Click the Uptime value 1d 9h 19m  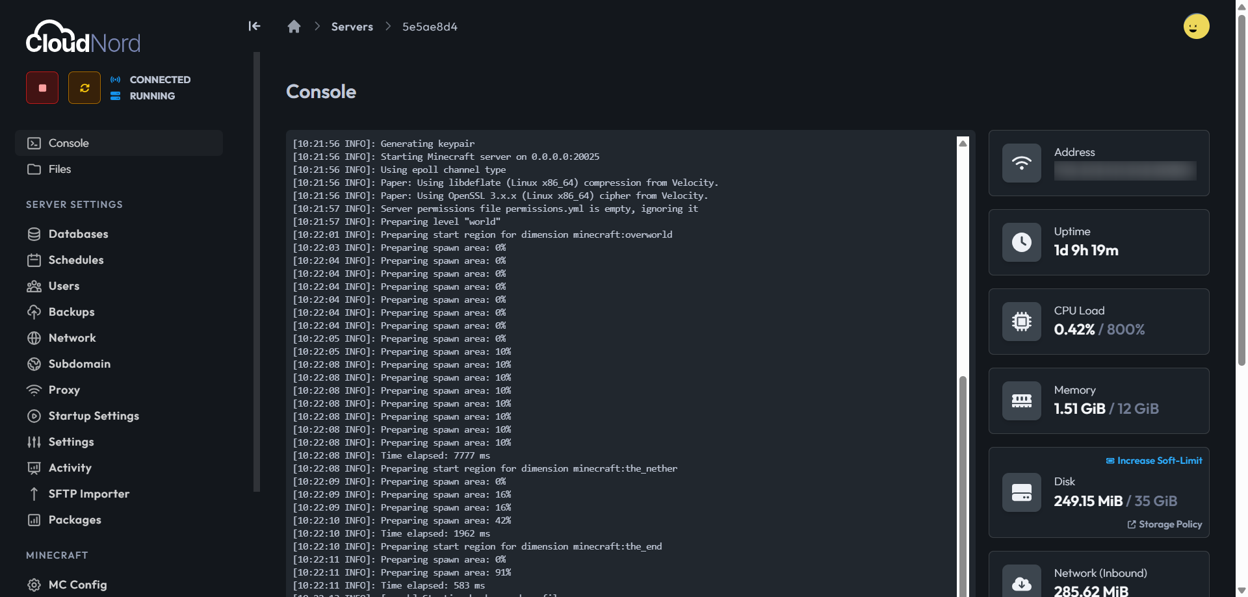tap(1086, 251)
